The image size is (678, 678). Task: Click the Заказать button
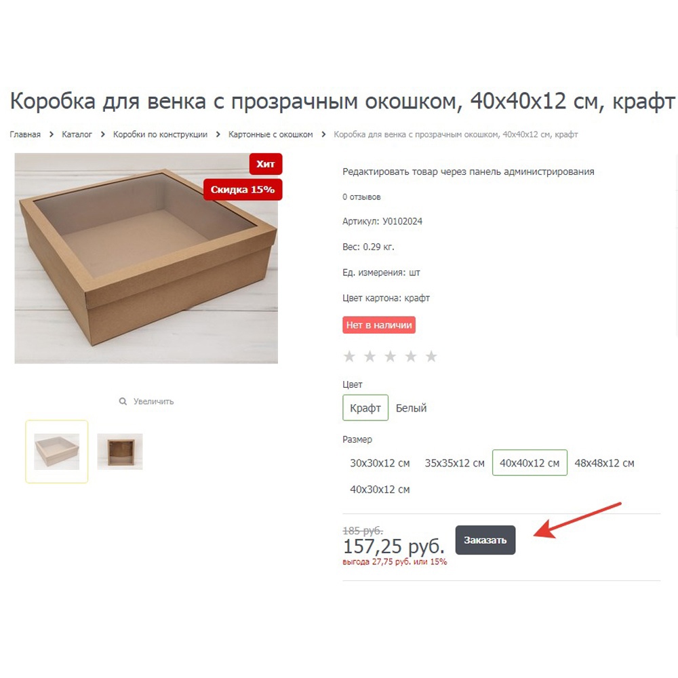pyautogui.click(x=485, y=540)
